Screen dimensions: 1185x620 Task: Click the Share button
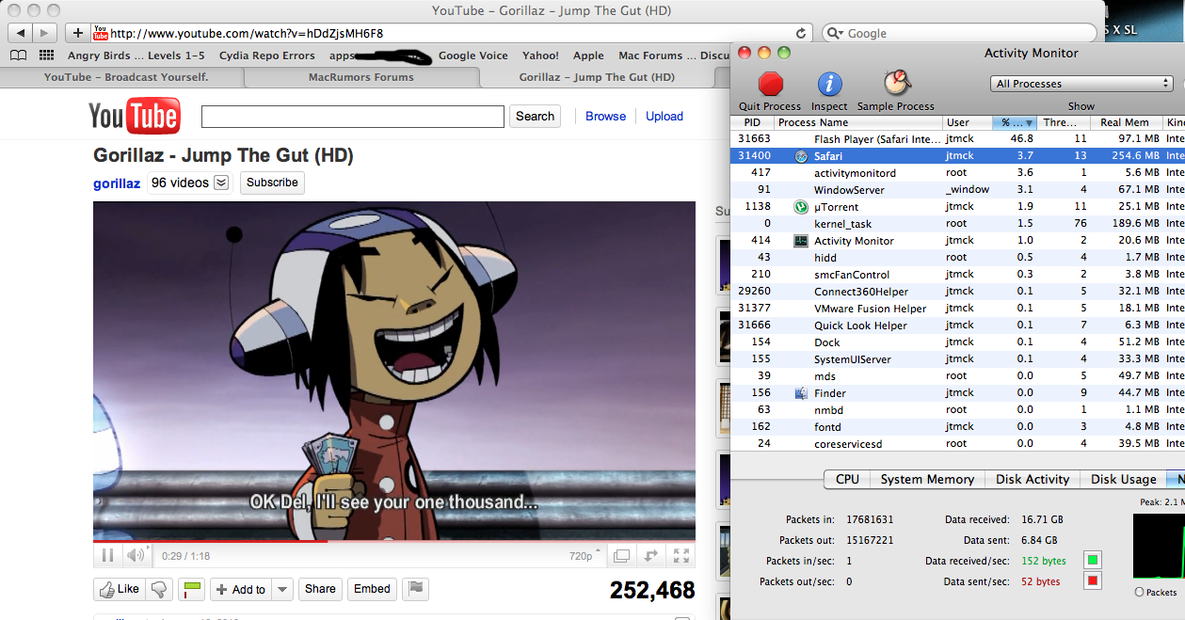point(320,589)
